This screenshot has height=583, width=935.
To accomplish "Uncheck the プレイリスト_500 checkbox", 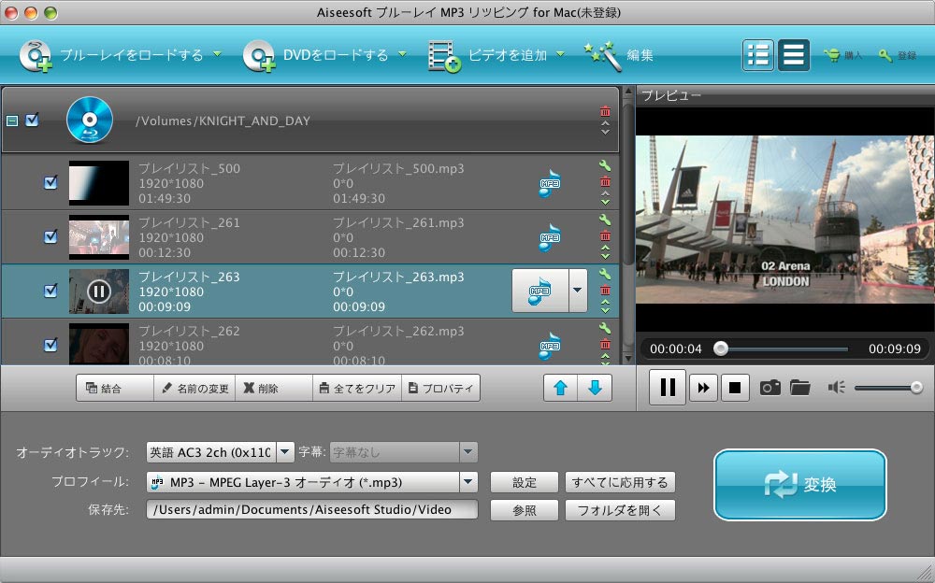I will click(50, 183).
